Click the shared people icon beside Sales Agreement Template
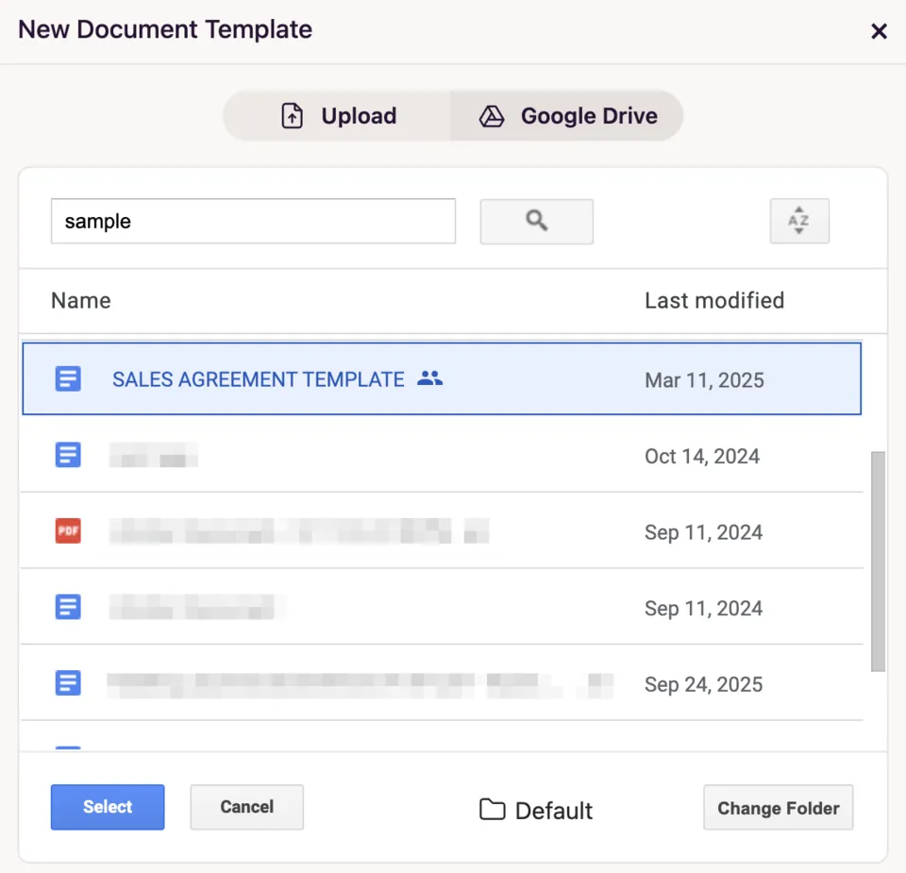This screenshot has height=873, width=906. [429, 379]
